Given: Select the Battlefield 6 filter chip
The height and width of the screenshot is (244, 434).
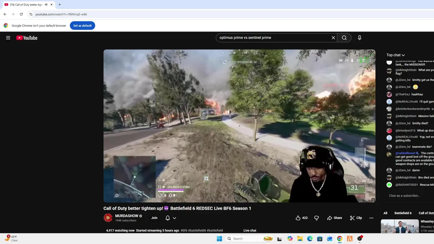Looking at the screenshot, I should [403, 213].
